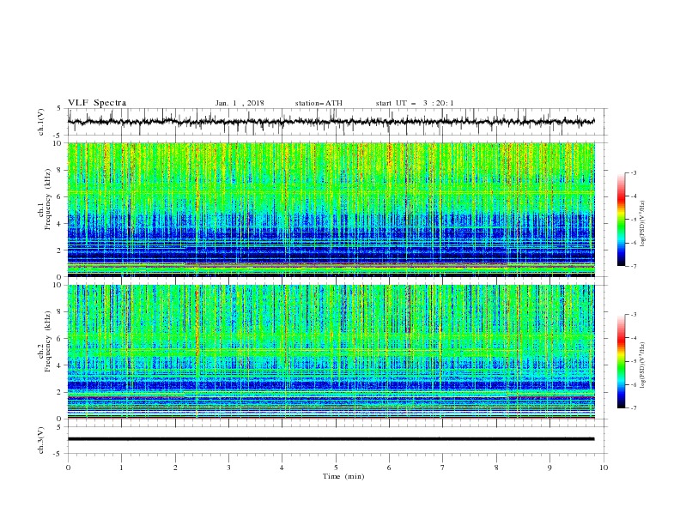Click the ch.3 flat black voltage trace

[331, 439]
